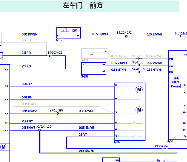Viewport: 187px width, 162px height.
Task: Click the 0.35 BK/WH wire label
Action: (100, 34)
